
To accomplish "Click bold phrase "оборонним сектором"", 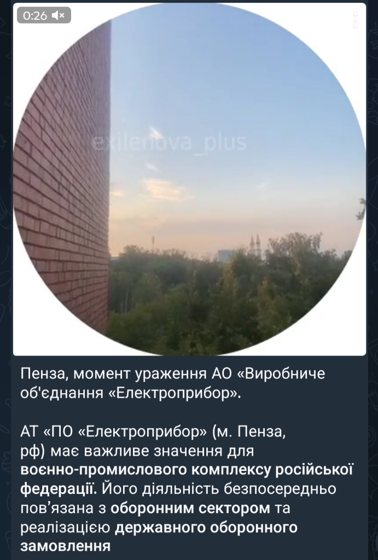I will (x=190, y=508).
